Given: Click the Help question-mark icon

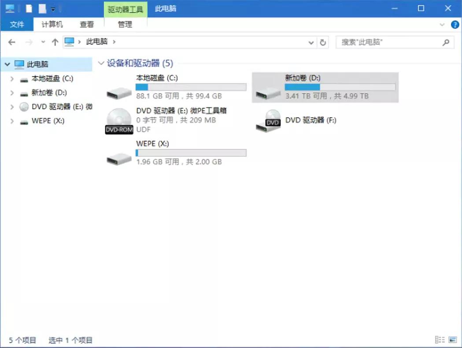Looking at the screenshot, I should 455,25.
